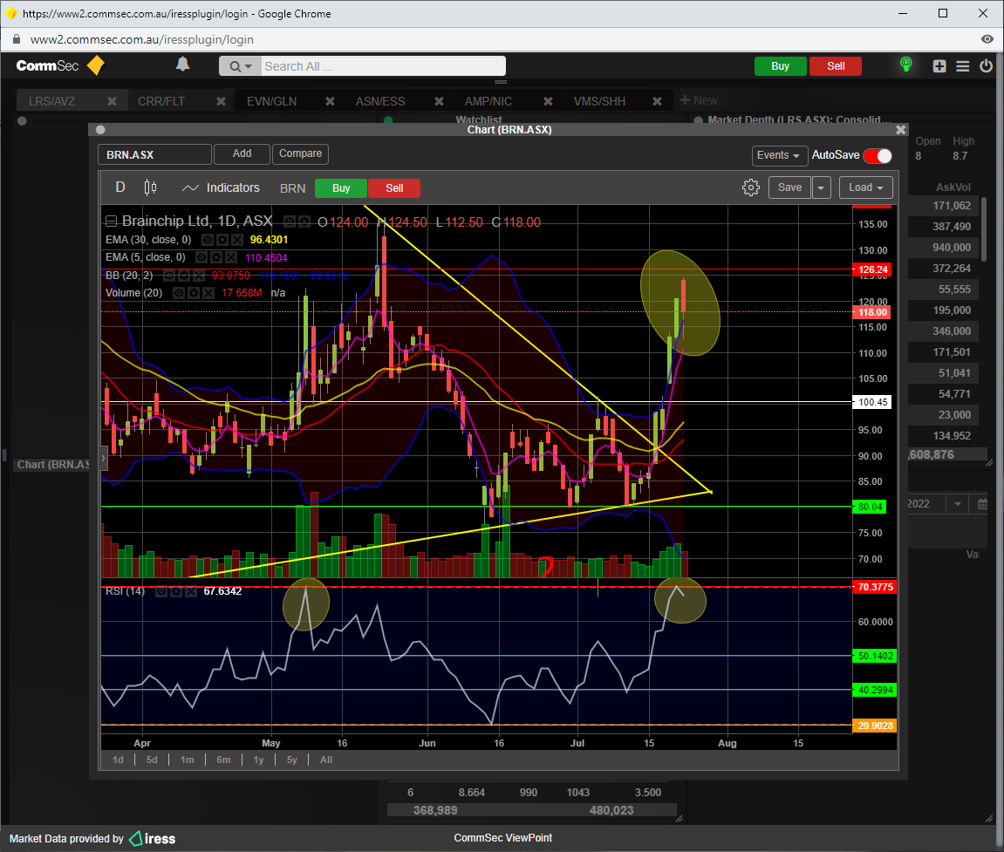Select the All range
Screen dimensions: 1004x852
[x=326, y=760]
